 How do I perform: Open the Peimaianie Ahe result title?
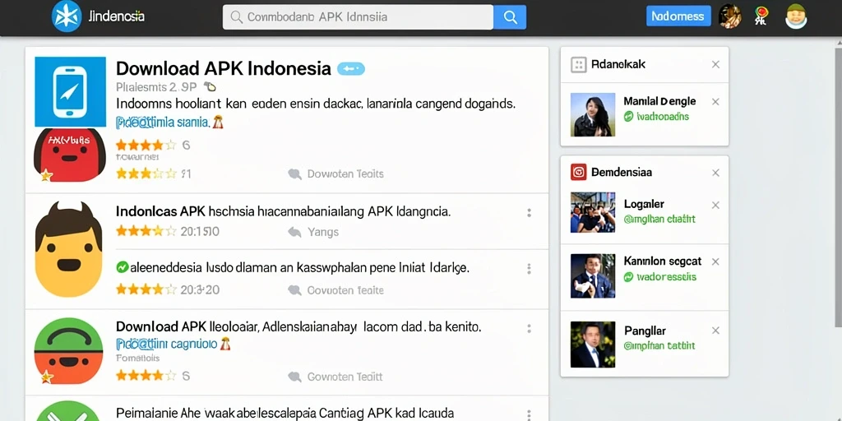(x=285, y=413)
